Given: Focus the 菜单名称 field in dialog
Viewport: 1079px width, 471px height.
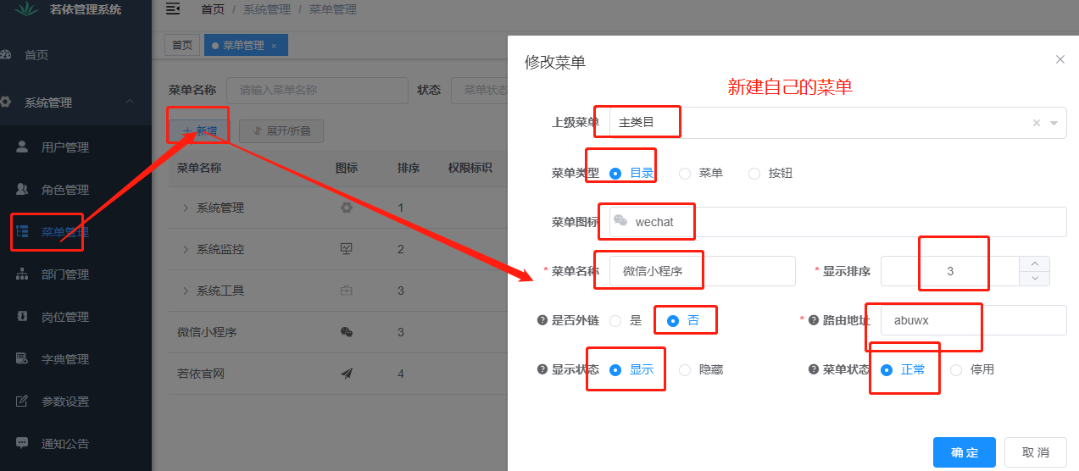Looking at the screenshot, I should [x=703, y=271].
